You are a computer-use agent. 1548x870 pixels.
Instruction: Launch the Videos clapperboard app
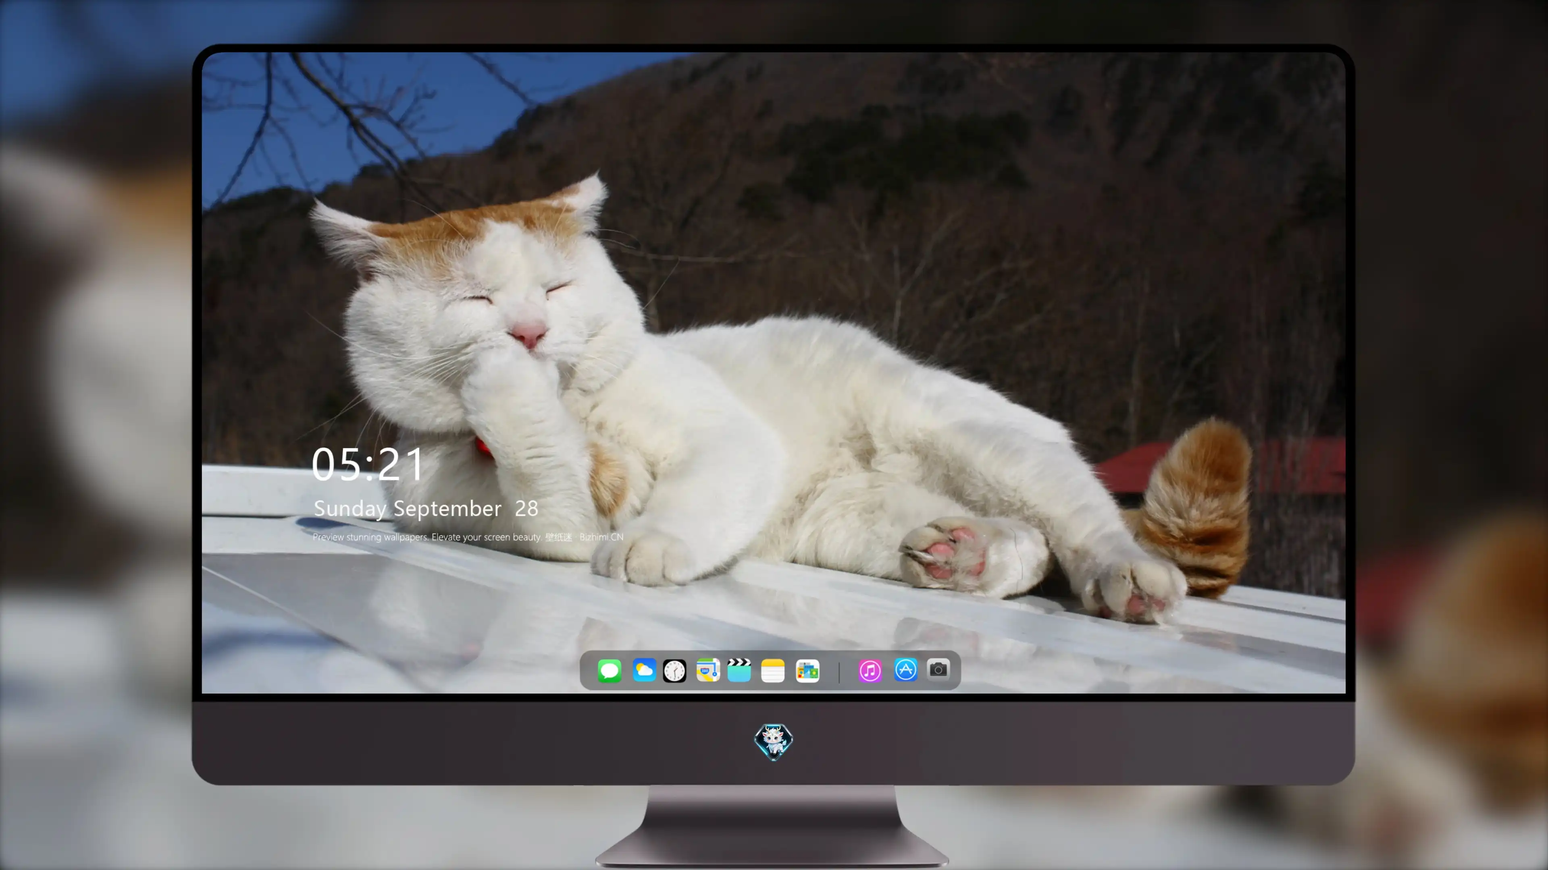coord(739,670)
